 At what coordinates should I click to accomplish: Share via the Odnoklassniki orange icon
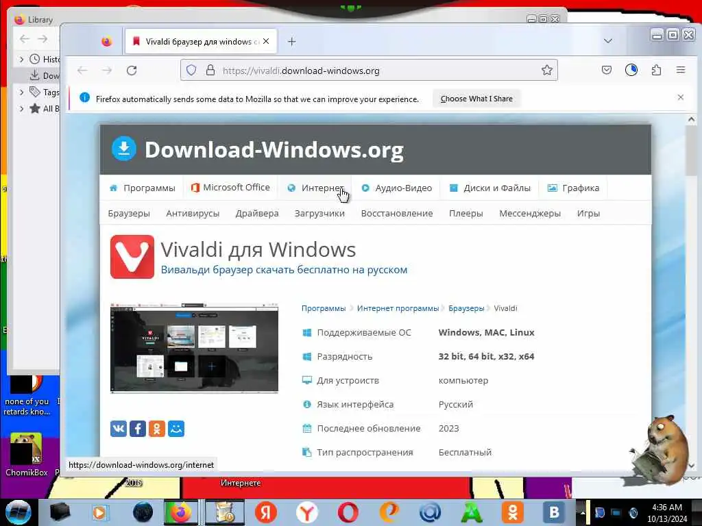tap(157, 429)
